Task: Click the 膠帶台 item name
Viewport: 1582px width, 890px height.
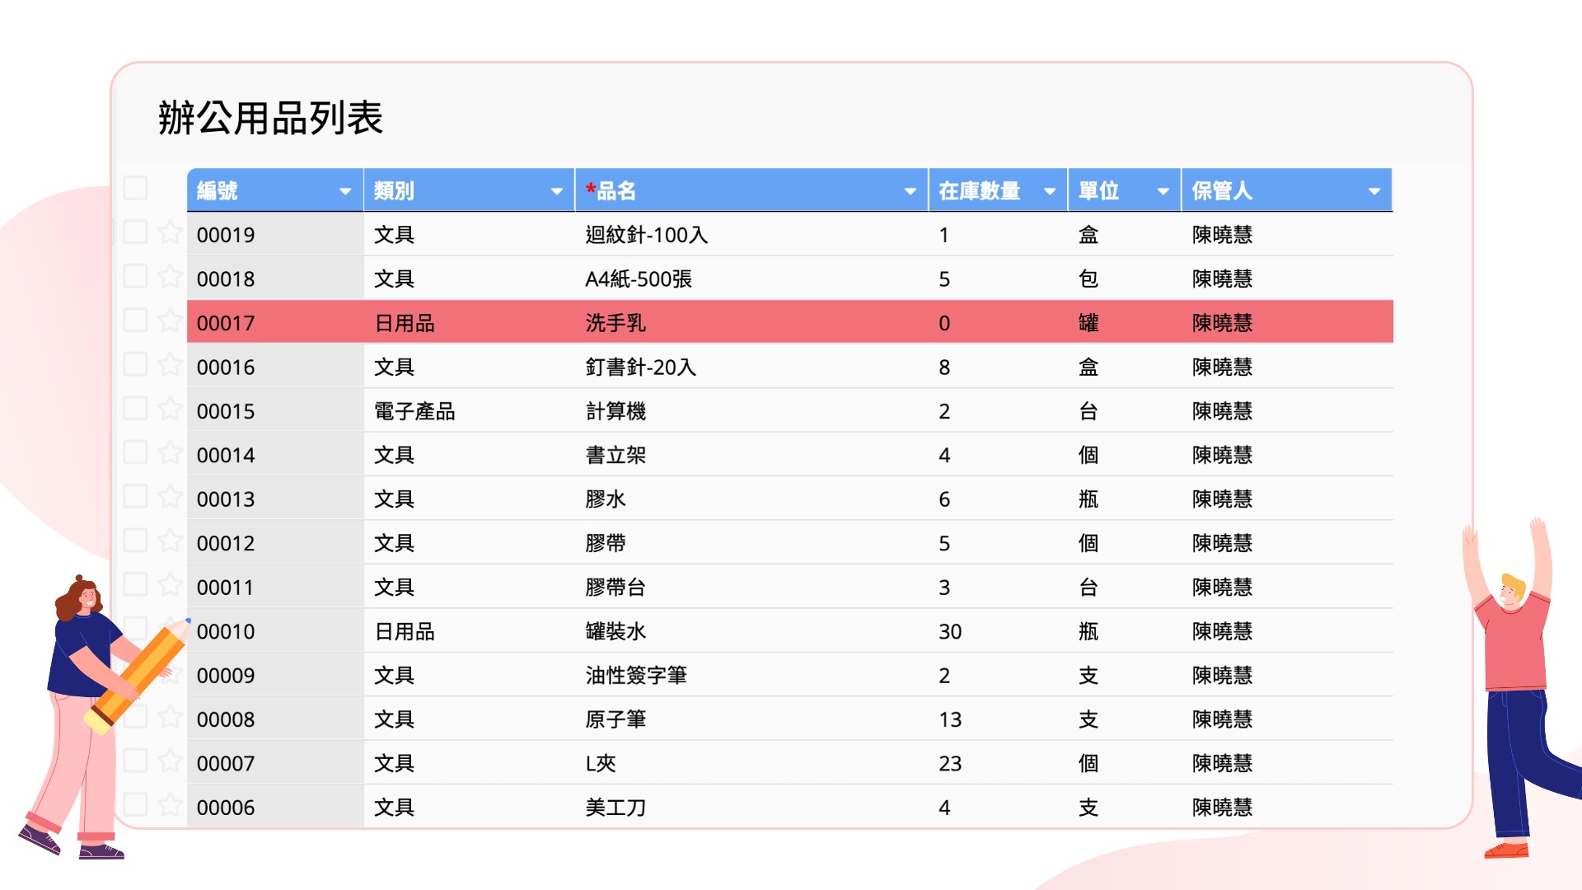Action: pyautogui.click(x=615, y=588)
